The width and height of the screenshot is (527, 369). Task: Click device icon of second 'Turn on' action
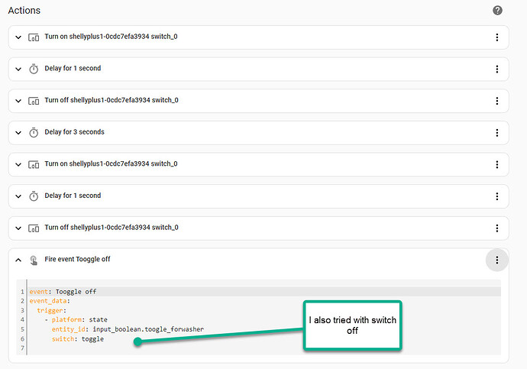[x=34, y=165]
